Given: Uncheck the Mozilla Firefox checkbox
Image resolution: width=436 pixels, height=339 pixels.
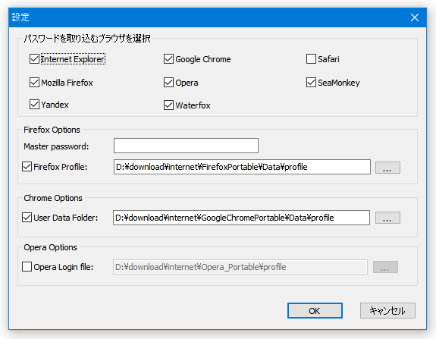Looking at the screenshot, I should (x=34, y=83).
